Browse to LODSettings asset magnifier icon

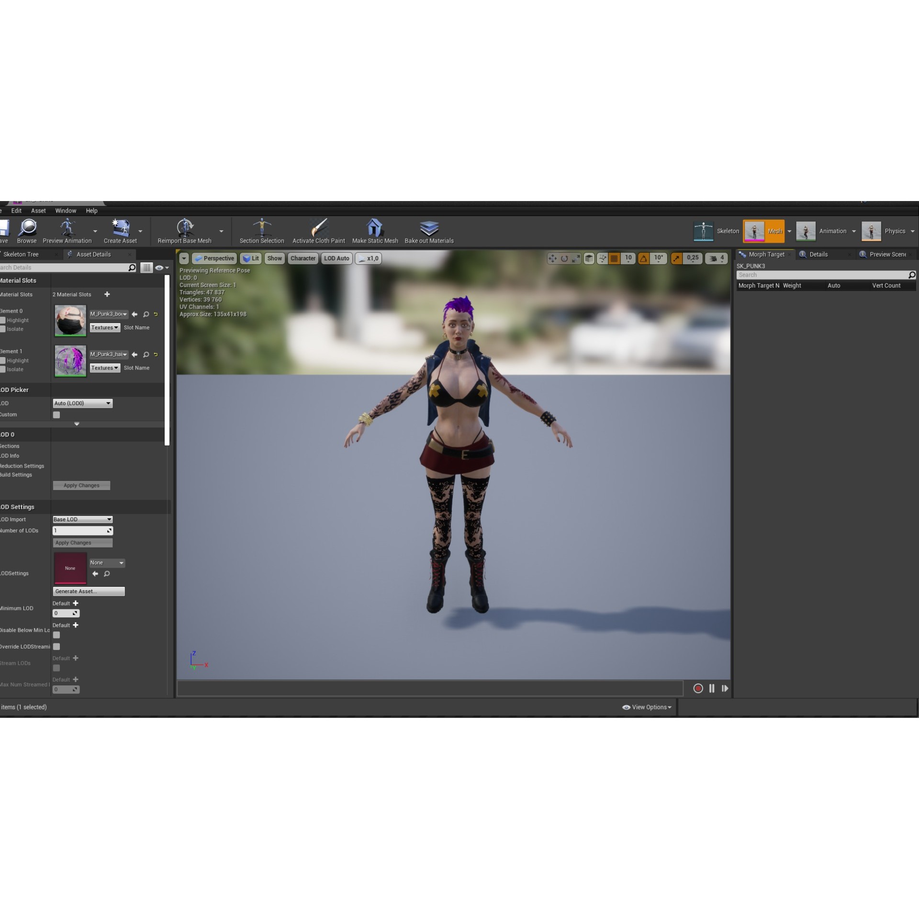(x=107, y=573)
